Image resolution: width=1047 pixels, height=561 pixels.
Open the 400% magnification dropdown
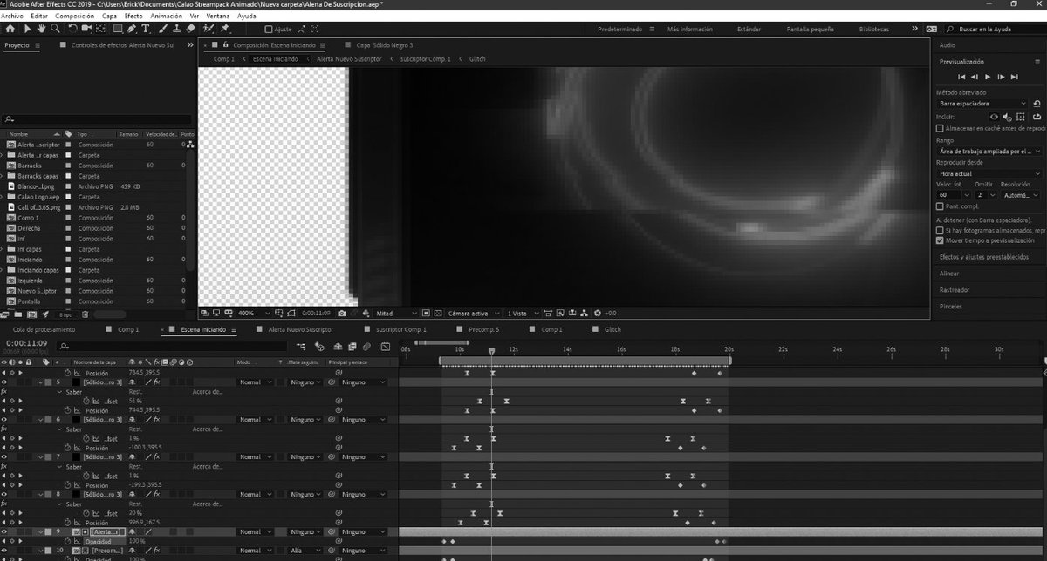pos(255,312)
